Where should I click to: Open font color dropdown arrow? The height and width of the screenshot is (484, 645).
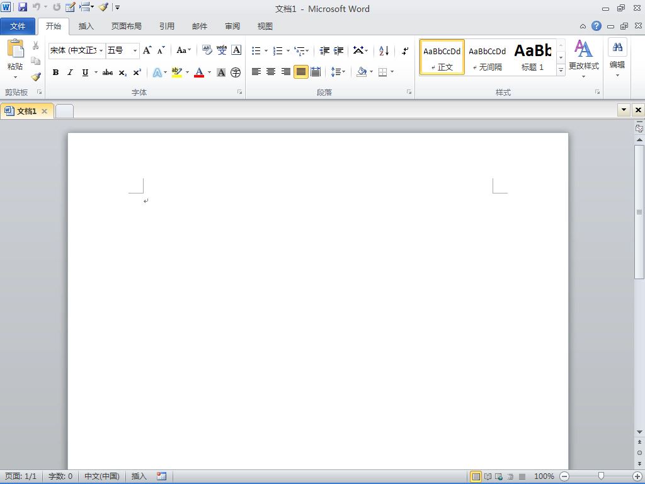pos(210,72)
